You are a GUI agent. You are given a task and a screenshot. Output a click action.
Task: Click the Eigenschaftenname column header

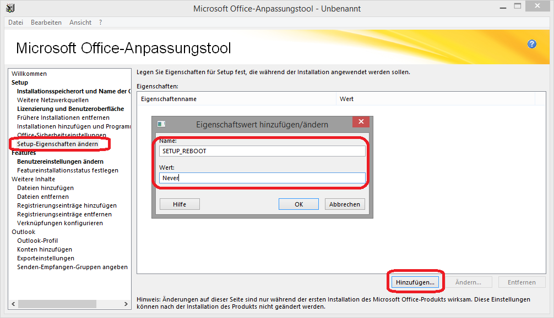click(x=236, y=99)
